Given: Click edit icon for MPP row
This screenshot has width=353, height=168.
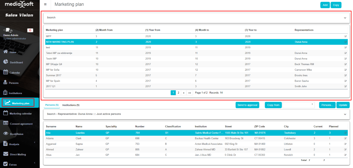Looking at the screenshot, I should tap(345, 36).
